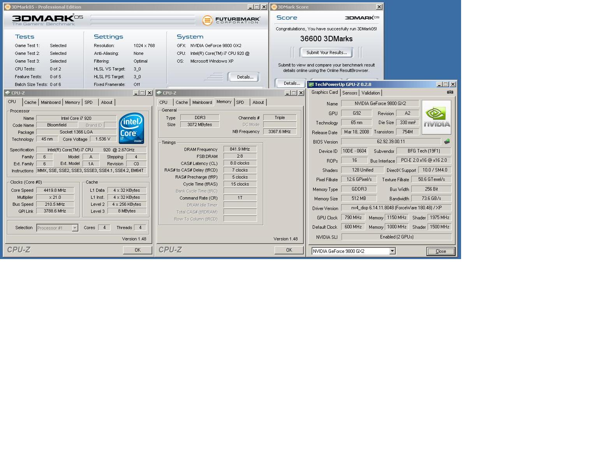Click the GPU-Z Name field NVIDIA GeForce 9800 GX2
Image resolution: width=604 pixels, height=466 pixels.
(x=380, y=103)
